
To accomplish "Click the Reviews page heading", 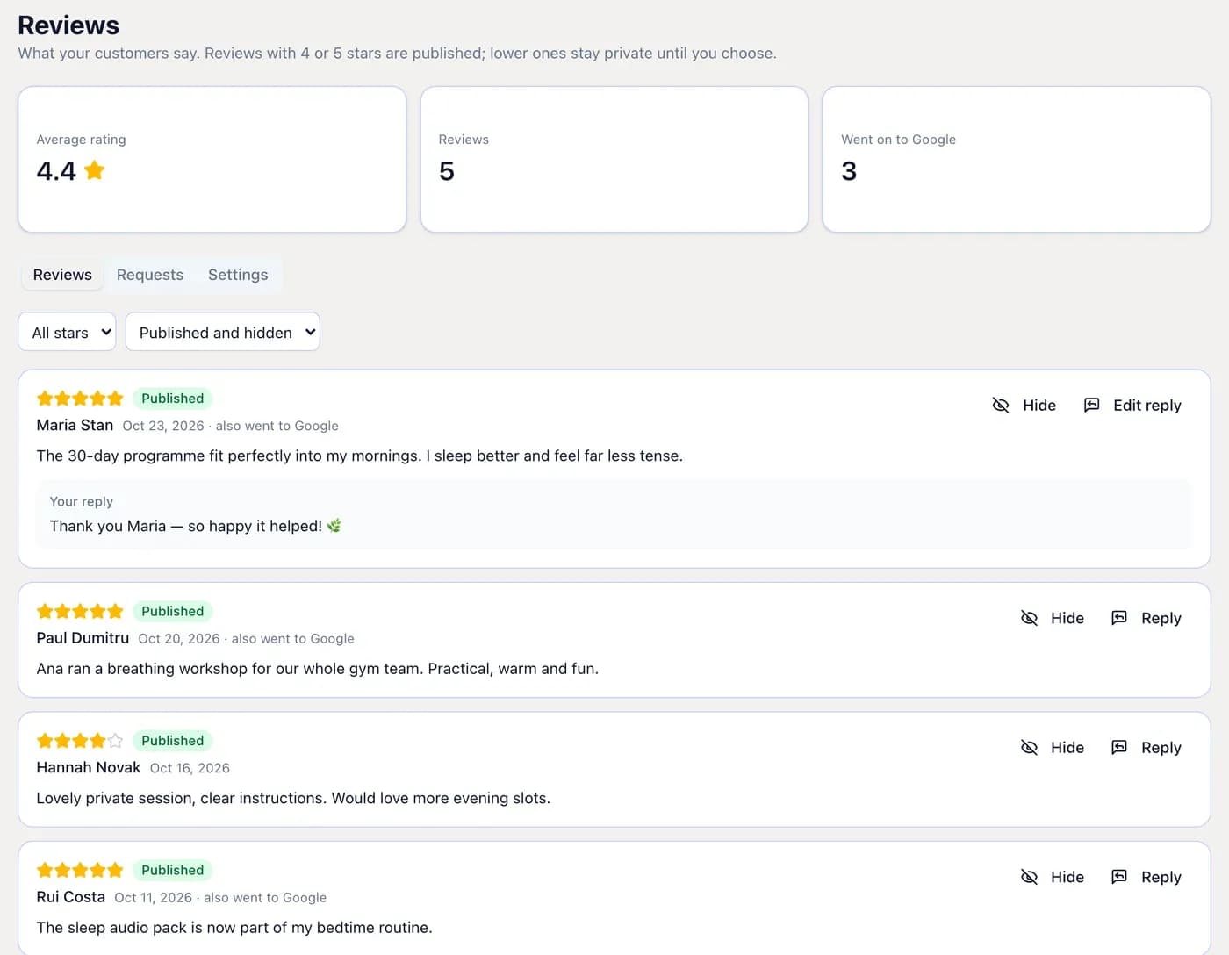I will pos(68,25).
